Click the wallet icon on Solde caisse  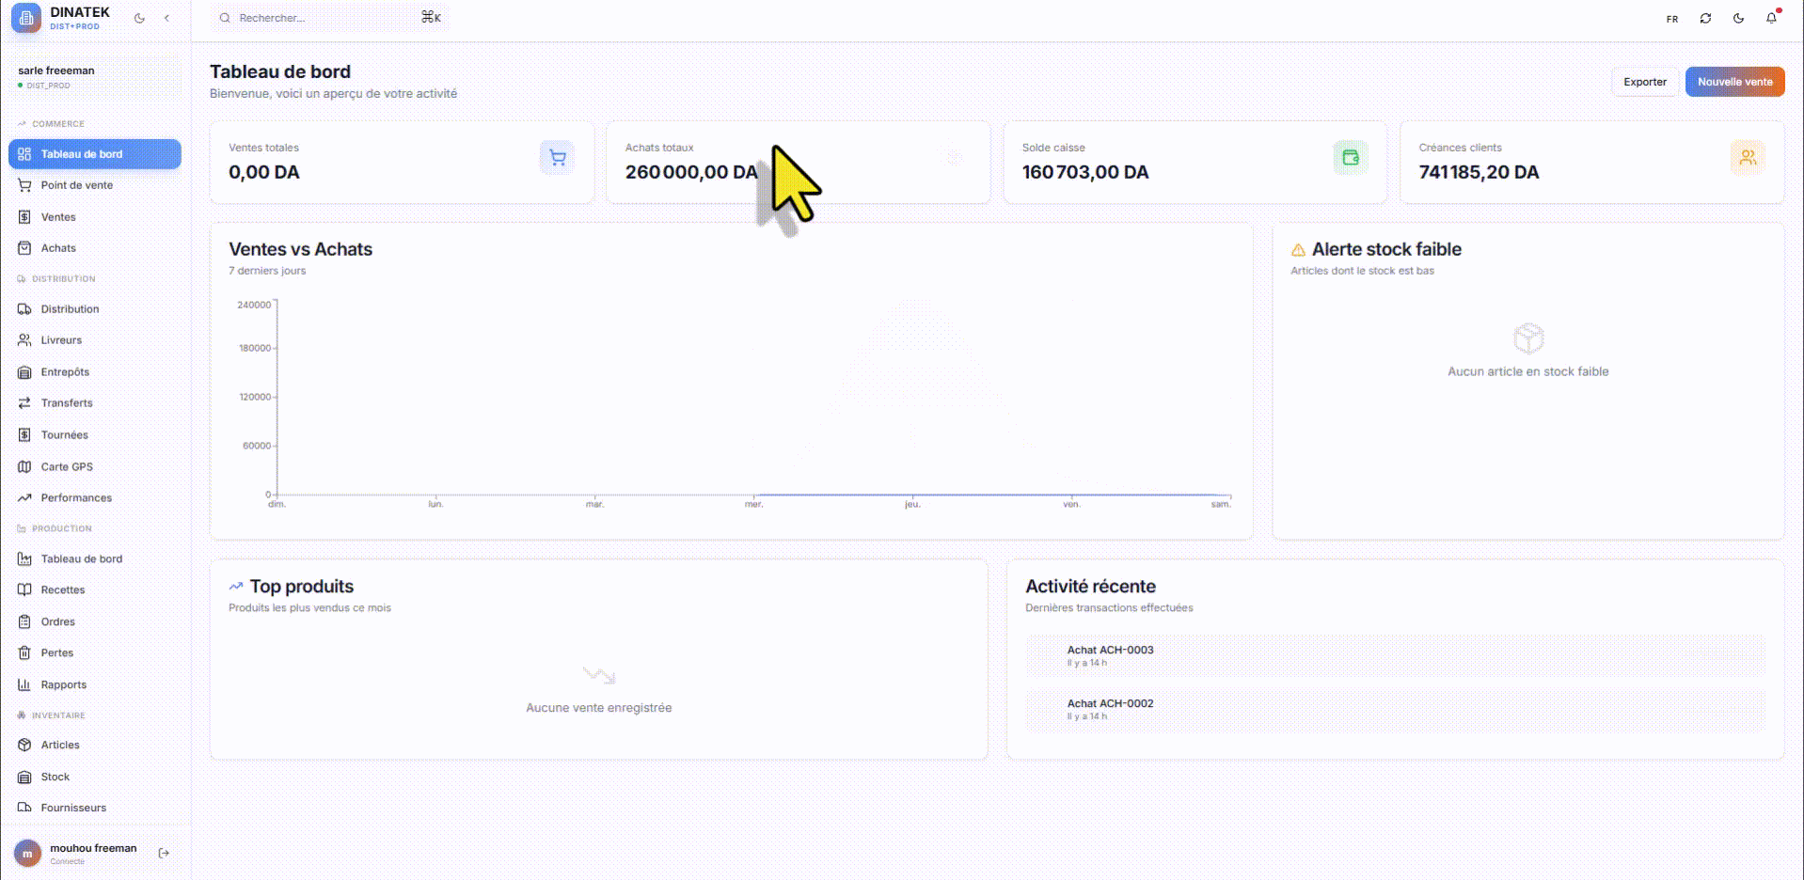[x=1351, y=158]
